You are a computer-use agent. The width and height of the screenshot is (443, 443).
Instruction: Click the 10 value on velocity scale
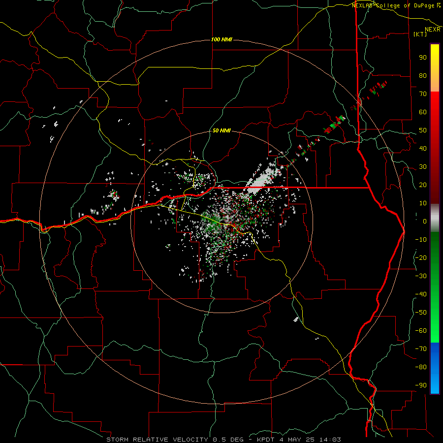pyautogui.click(x=423, y=203)
